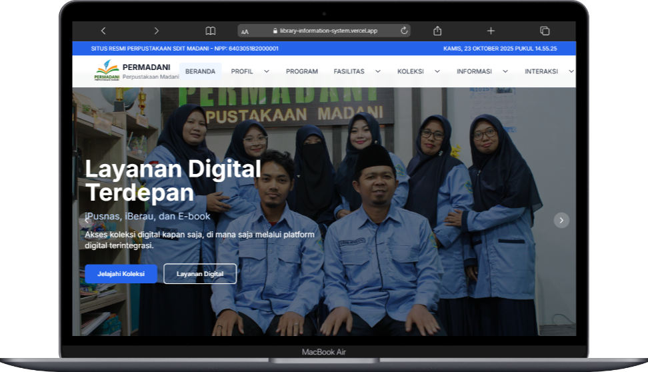Reload the page with refresh icon
Screen dimensions: 648x372
click(404, 31)
